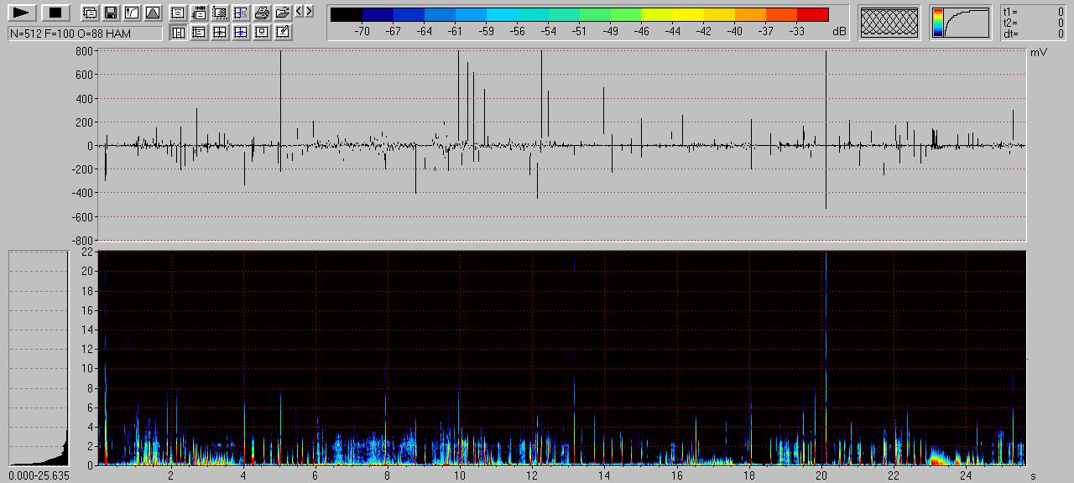Toggle the blue crosshair grid layout button
The image size is (1074, 483).
tap(241, 32)
